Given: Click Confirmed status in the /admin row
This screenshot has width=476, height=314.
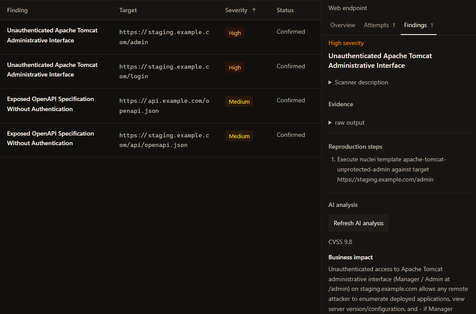Looking at the screenshot, I should click(x=291, y=31).
